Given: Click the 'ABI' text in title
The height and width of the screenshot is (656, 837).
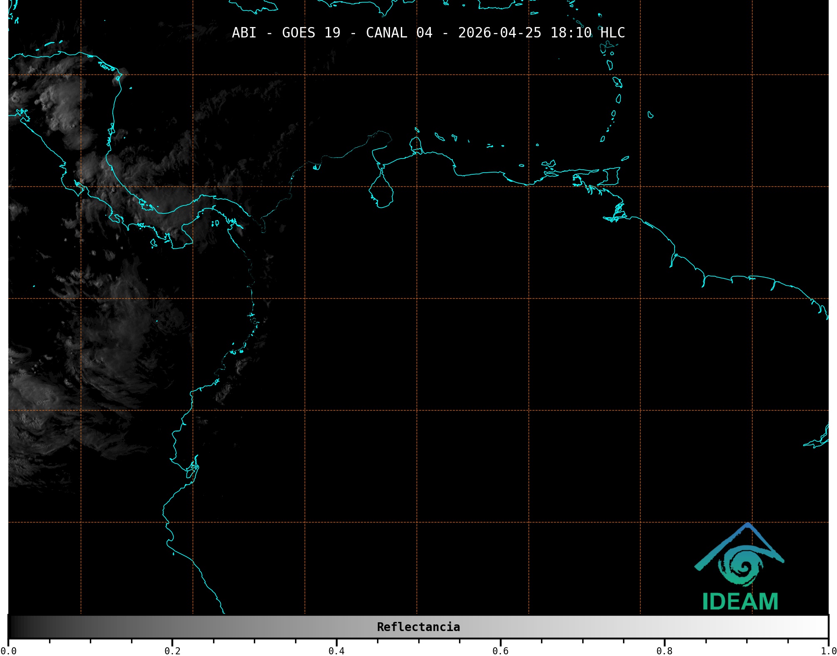Looking at the screenshot, I should click(x=244, y=33).
